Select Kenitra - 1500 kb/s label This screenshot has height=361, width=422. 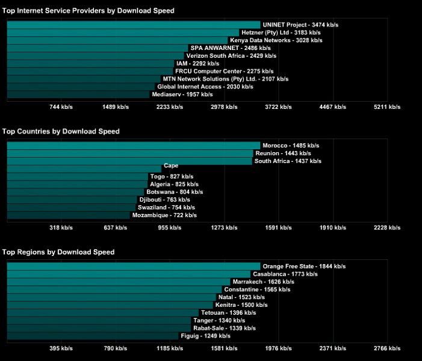pos(241,305)
